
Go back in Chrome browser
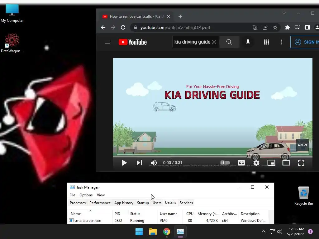[x=103, y=27]
